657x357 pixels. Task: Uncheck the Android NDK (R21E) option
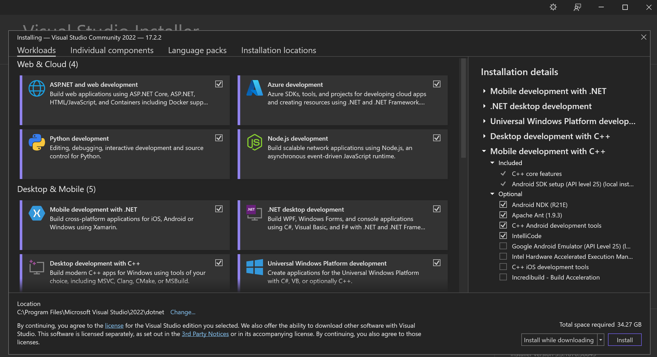point(503,205)
